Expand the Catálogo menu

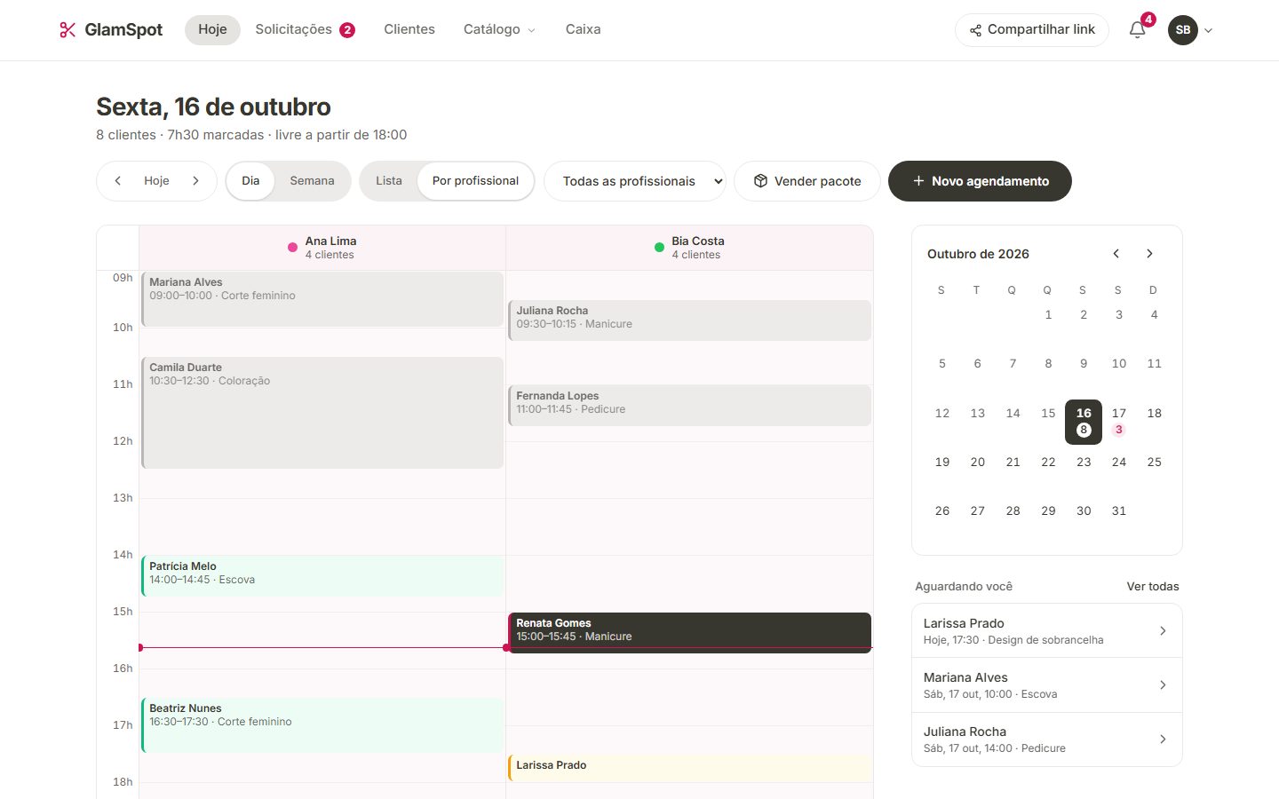point(499,30)
